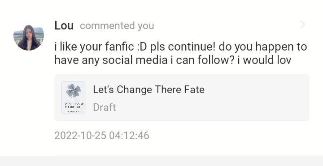Viewport: 323px width, 166px height.
Task: Click the 2022-10-25 04:12:46 timestamp
Action: point(102,136)
